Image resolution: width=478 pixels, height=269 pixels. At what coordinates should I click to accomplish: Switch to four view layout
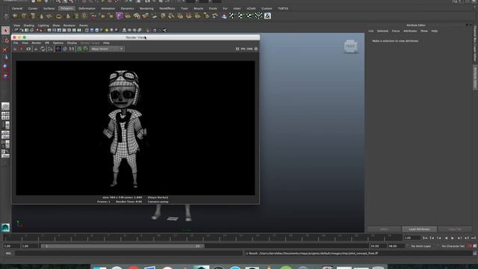[5, 116]
